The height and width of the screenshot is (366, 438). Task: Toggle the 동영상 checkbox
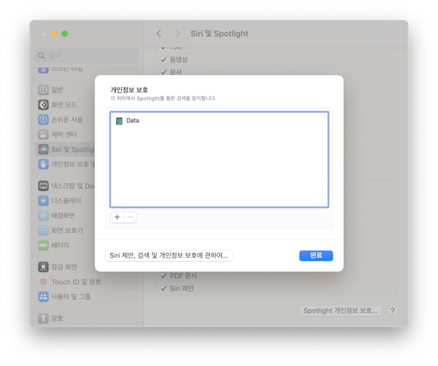click(x=164, y=60)
